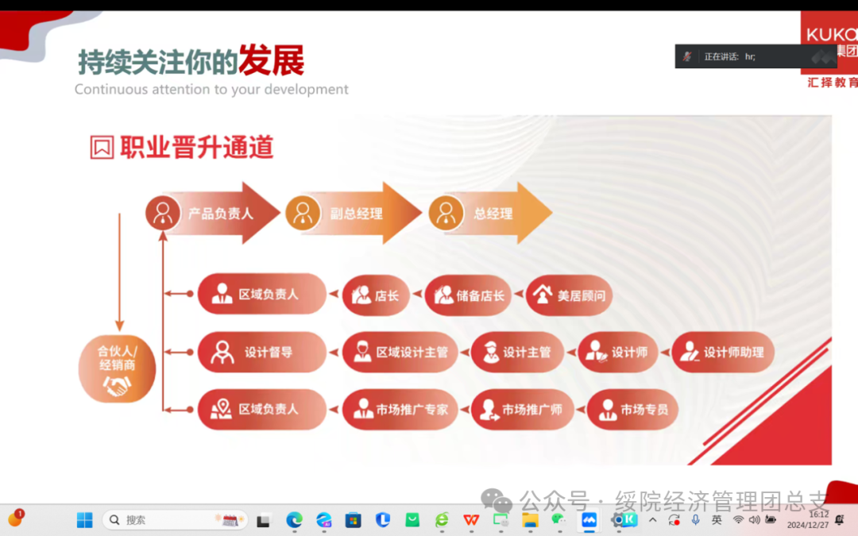
Task: Open the Windows Start menu
Action: [84, 520]
